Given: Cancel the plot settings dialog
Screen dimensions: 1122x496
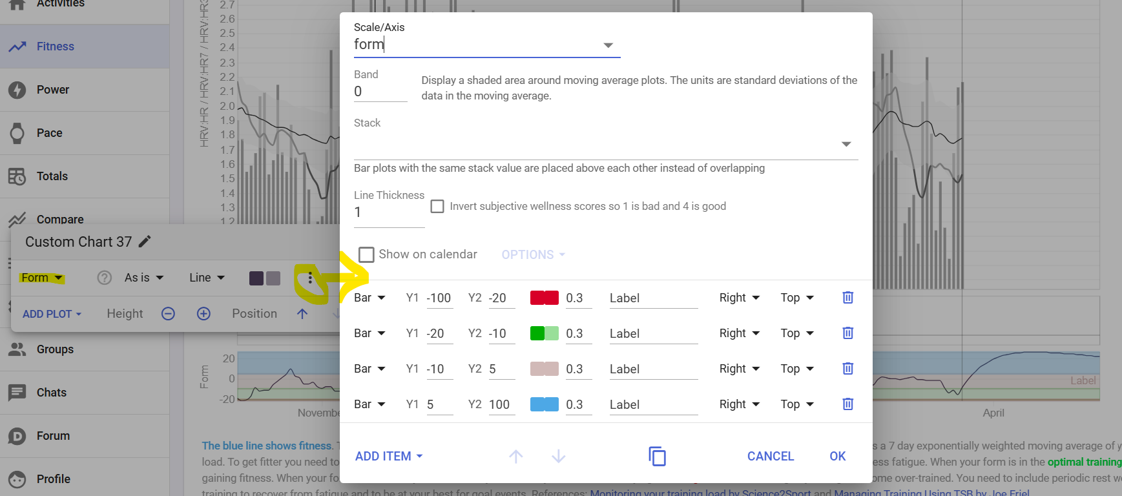Looking at the screenshot, I should click(x=770, y=456).
